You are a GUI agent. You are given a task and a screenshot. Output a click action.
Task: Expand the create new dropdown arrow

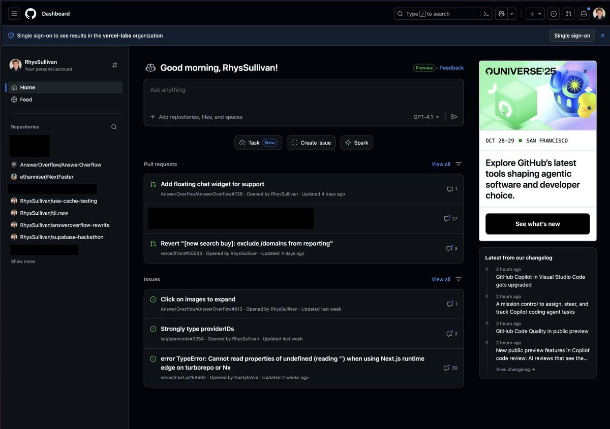tap(540, 14)
